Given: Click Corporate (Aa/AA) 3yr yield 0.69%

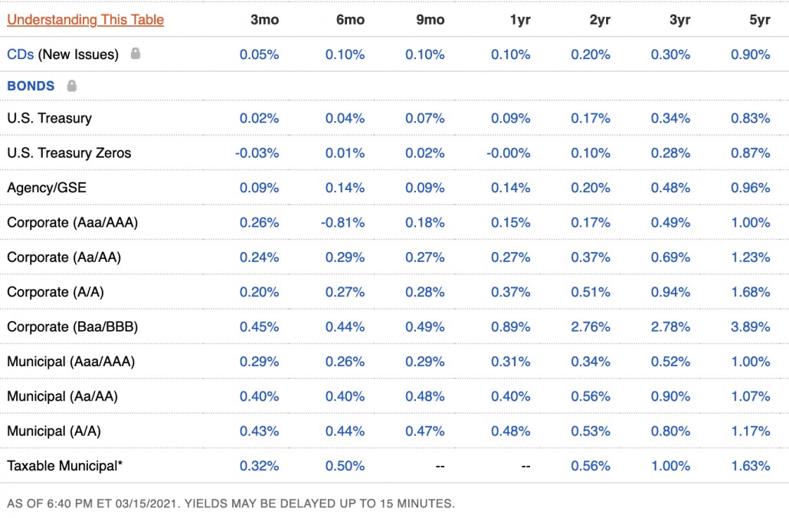Looking at the screenshot, I should (x=670, y=257).
